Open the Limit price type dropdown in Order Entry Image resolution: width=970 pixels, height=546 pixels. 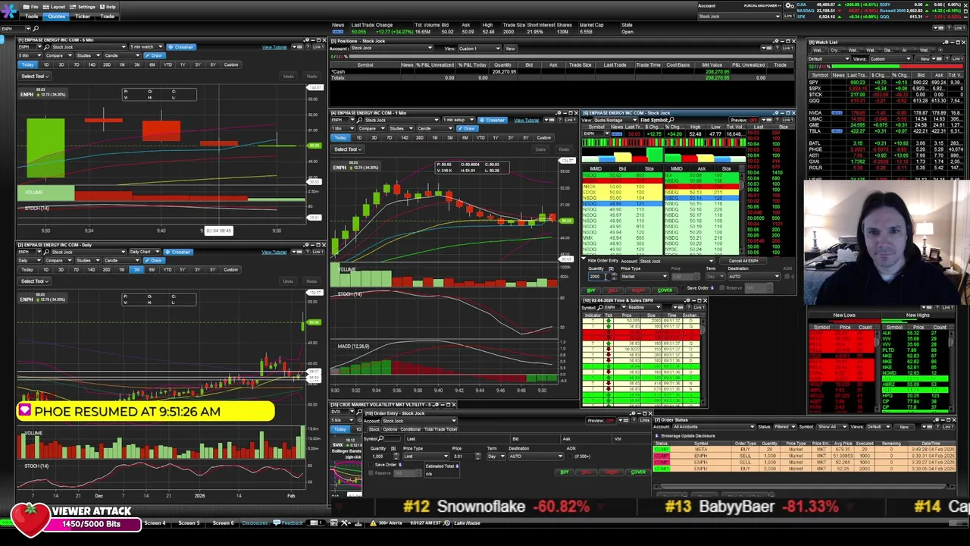click(426, 457)
